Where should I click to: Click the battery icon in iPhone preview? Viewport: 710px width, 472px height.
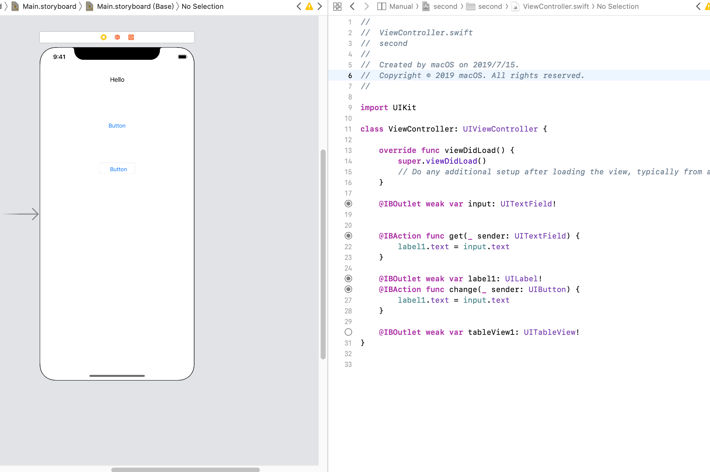click(x=183, y=57)
